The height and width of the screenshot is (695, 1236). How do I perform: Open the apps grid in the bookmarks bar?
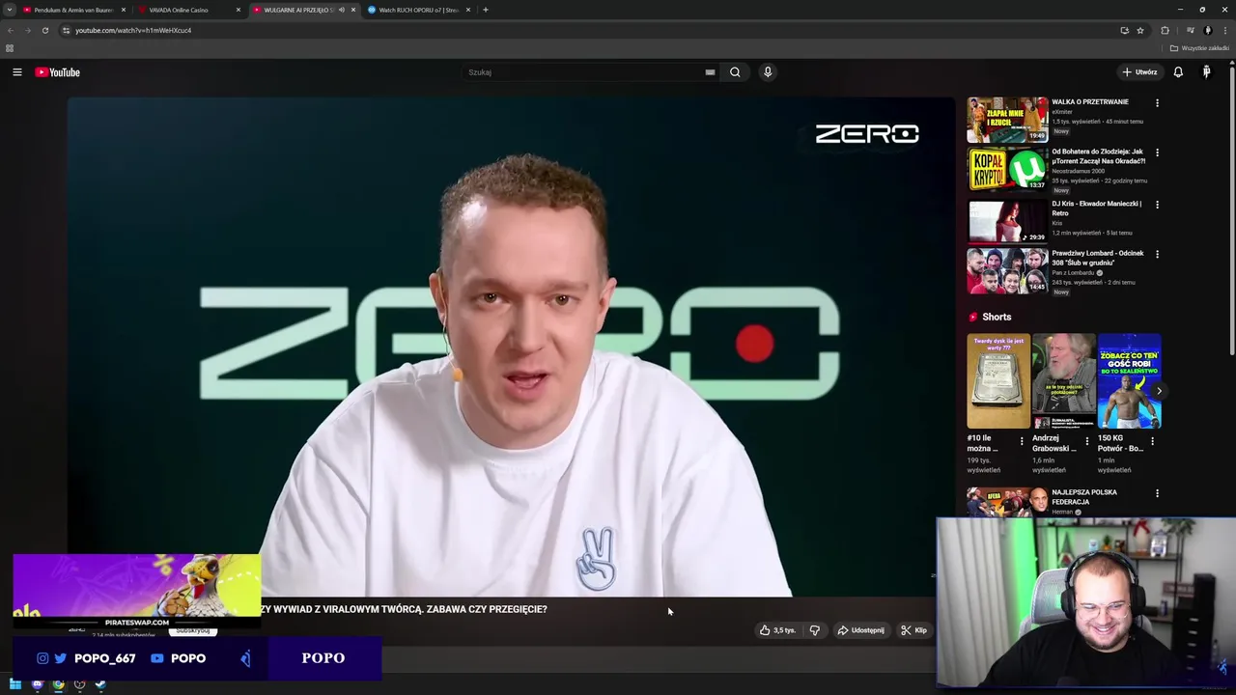coord(10,48)
